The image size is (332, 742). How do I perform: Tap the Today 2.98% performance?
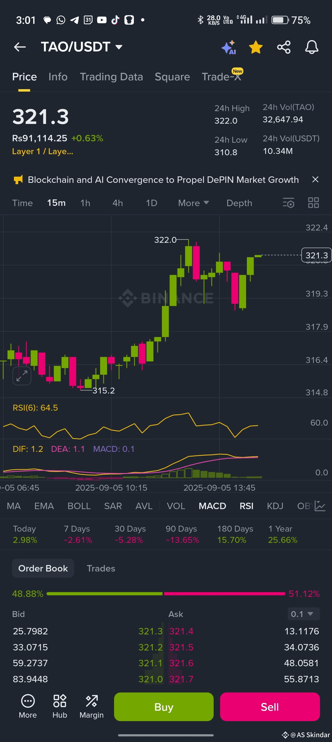[x=25, y=534]
